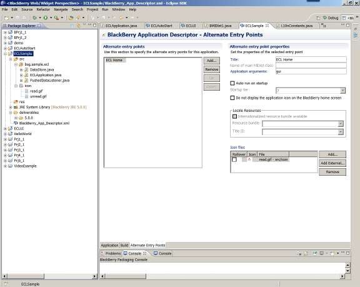Viewport: 360px width, 287px height.
Task: Open the Startup tier dropdown
Action: [342, 91]
